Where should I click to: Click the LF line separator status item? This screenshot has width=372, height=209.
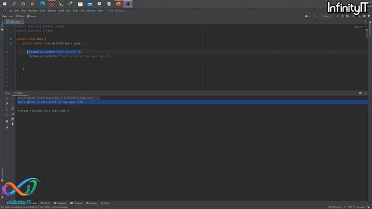coord(345,207)
